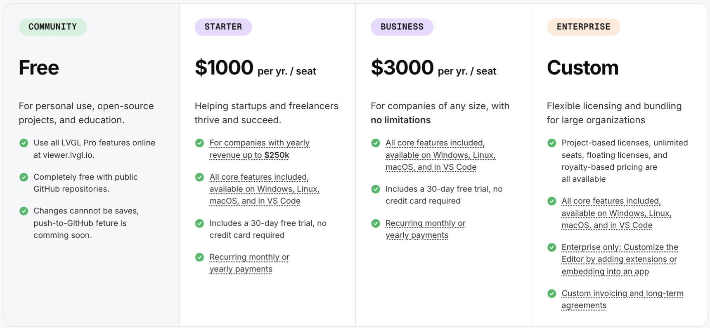Click checkmark next to Custom invoicing
The height and width of the screenshot is (328, 710).
551,293
